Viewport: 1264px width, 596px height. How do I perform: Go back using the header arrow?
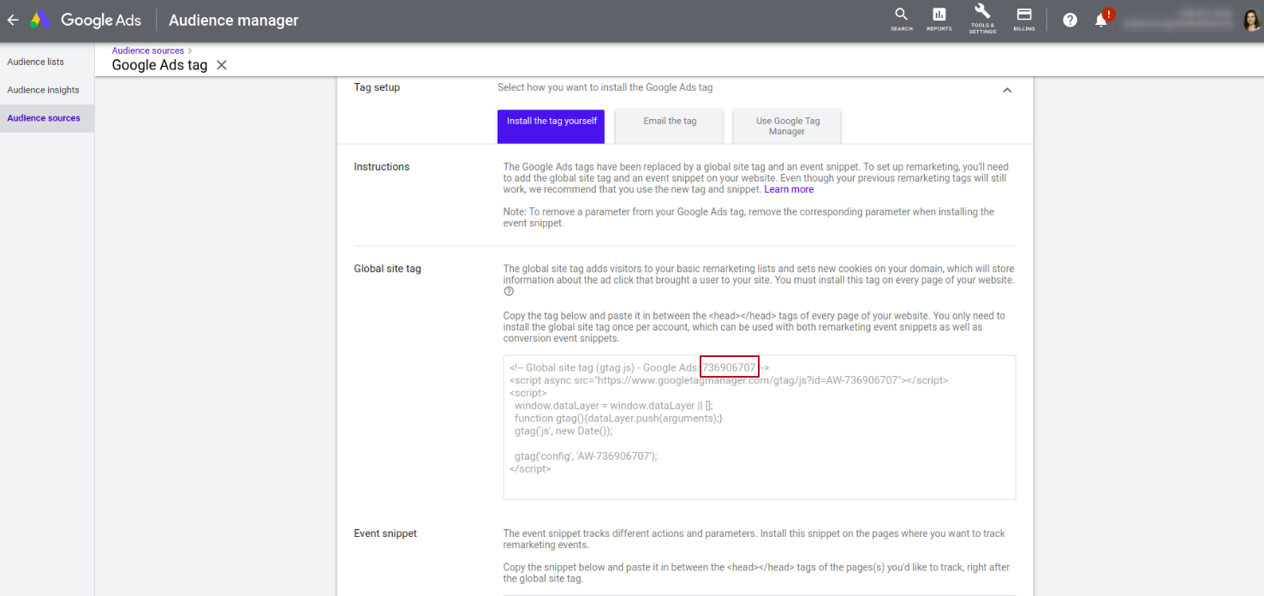pos(13,20)
